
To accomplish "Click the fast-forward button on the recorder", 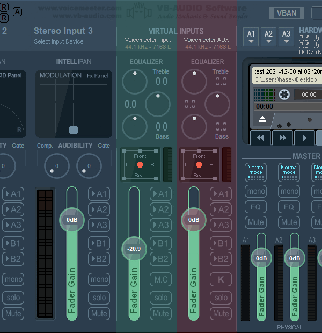I will [282, 138].
